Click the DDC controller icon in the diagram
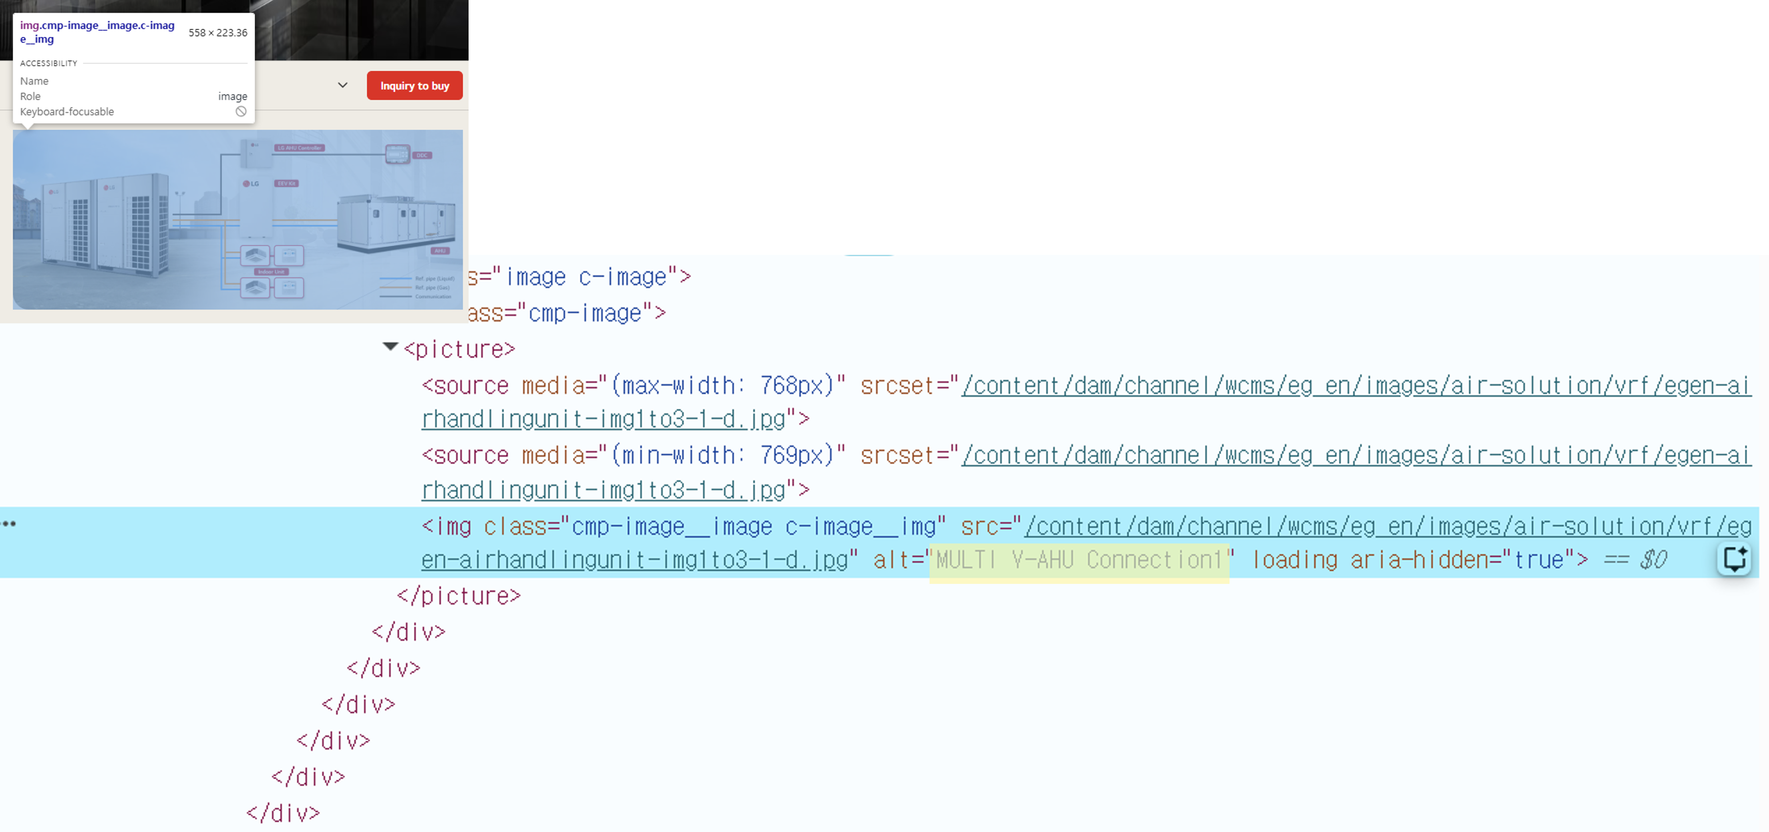This screenshot has width=1769, height=832. click(398, 155)
